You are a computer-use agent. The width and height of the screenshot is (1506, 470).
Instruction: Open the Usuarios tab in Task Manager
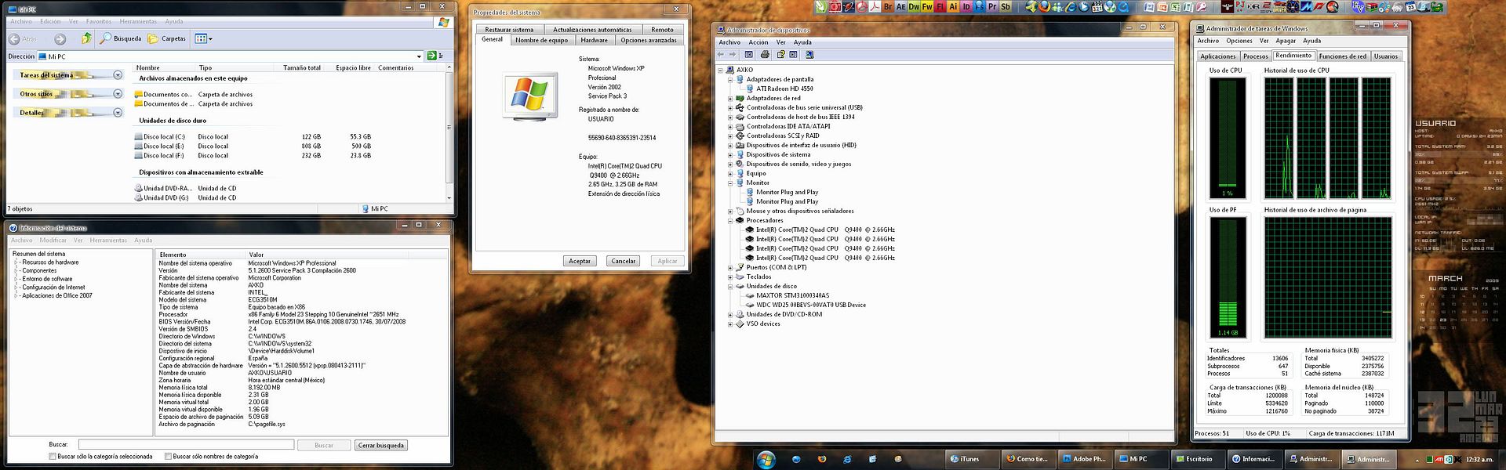[x=1385, y=56]
